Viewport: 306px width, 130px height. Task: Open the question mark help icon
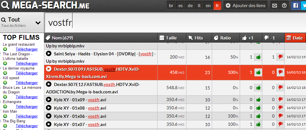coord(284,6)
